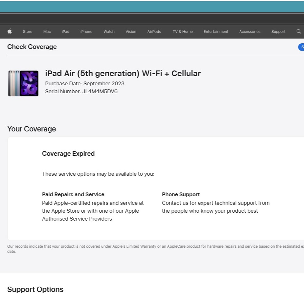Click the Check Coverage heading
Screen dimensions: 304x304
(x=32, y=47)
